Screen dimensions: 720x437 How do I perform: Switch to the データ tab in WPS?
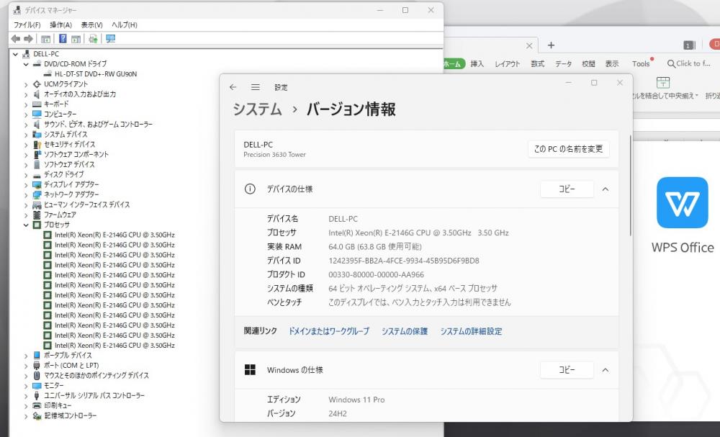(x=564, y=64)
